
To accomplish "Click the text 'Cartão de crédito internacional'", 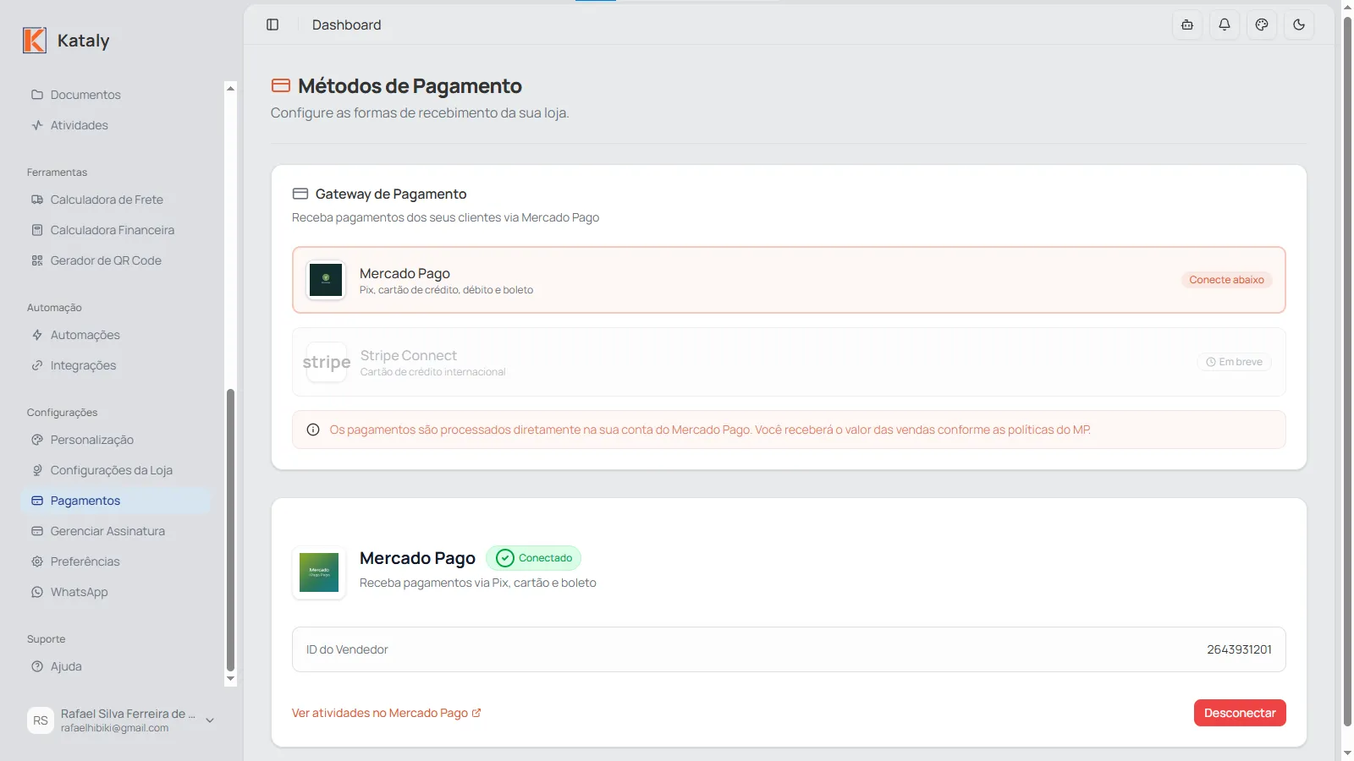I will tap(432, 372).
